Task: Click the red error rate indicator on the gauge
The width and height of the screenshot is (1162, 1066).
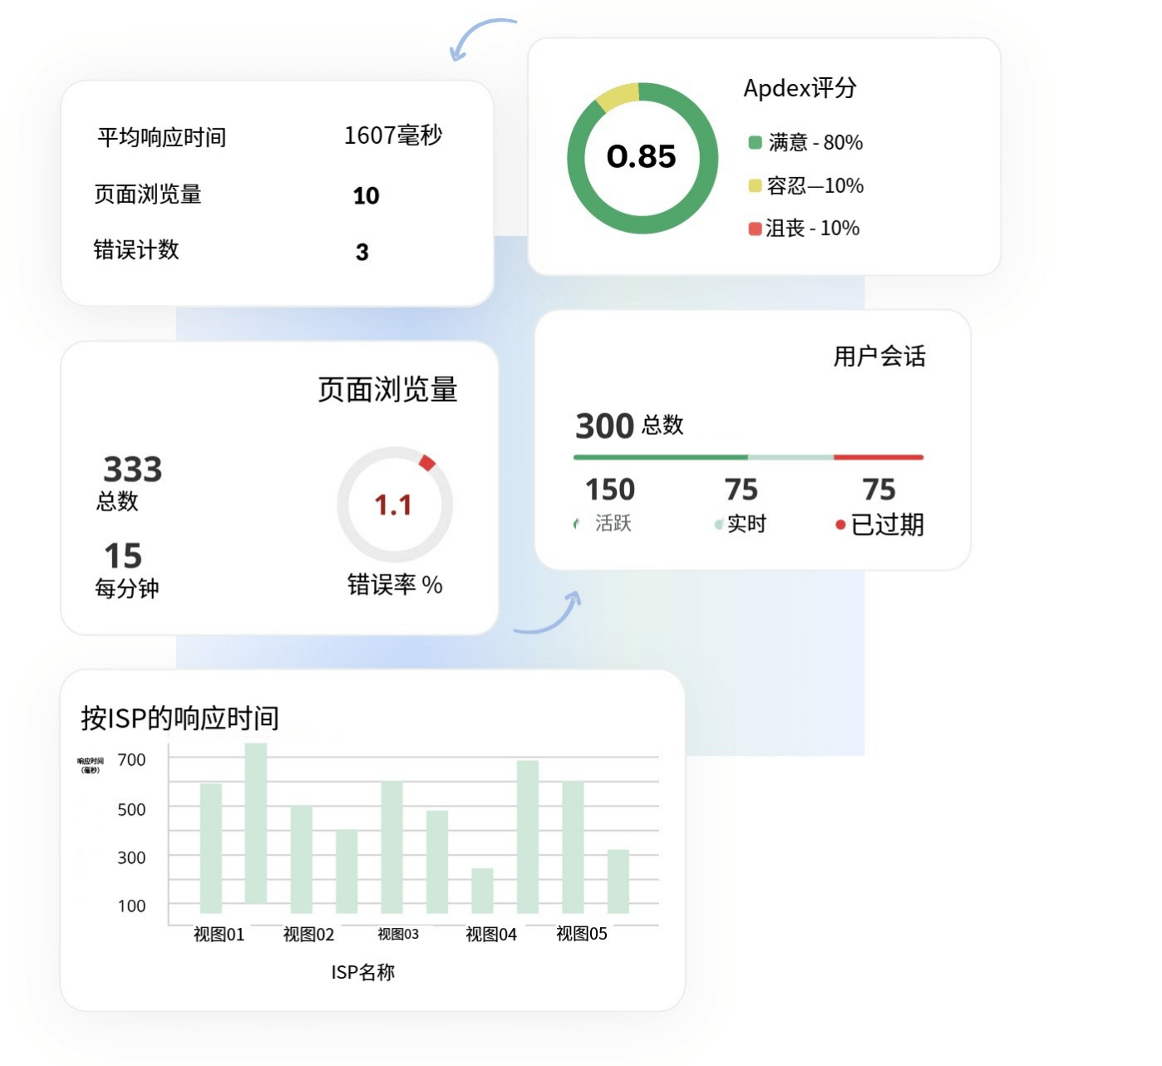Action: pos(428,463)
